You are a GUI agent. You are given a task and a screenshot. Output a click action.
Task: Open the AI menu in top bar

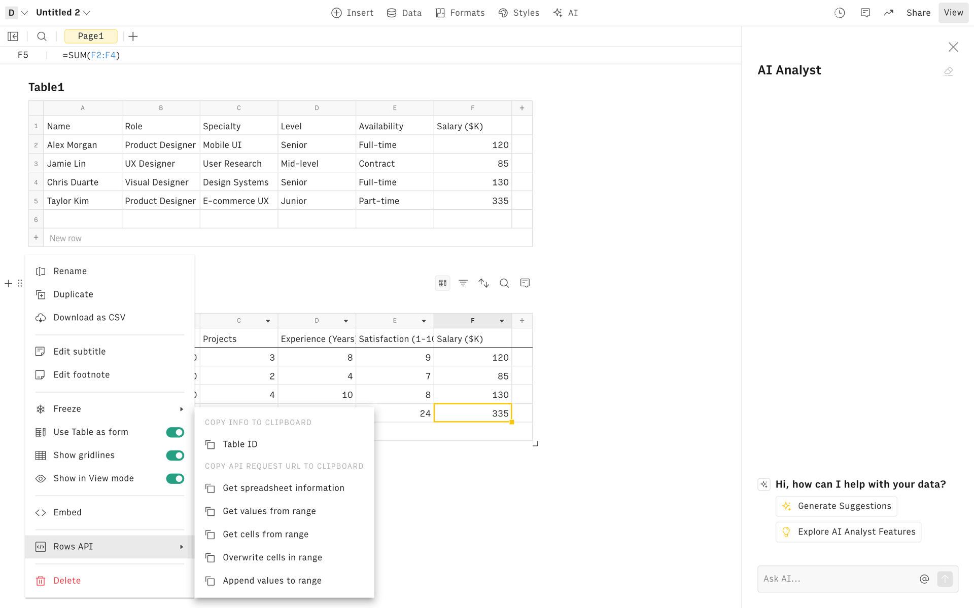click(x=566, y=13)
